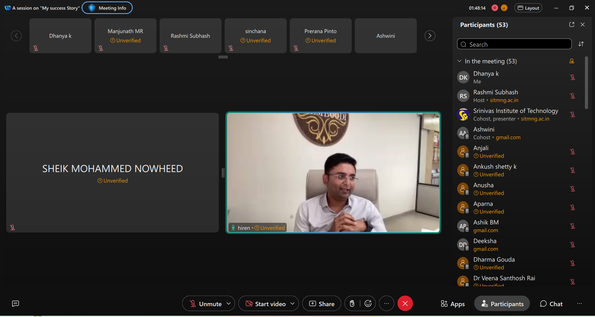This screenshot has width=595, height=317.
Task: Open closed captions icon at bottom left
Action: pyautogui.click(x=15, y=304)
